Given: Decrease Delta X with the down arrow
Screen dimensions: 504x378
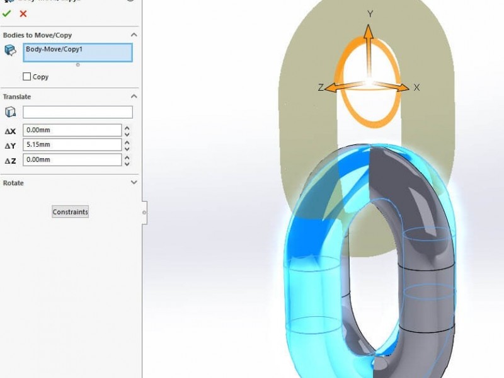Looking at the screenshot, I should (127, 134).
